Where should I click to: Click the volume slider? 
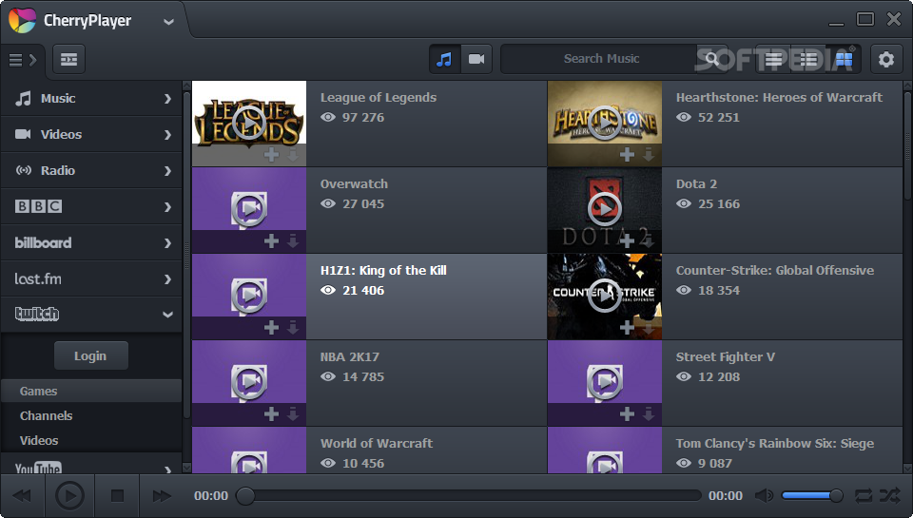[811, 496]
